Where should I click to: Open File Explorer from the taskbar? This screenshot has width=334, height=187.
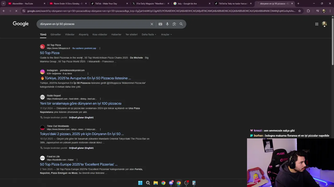click(156, 183)
